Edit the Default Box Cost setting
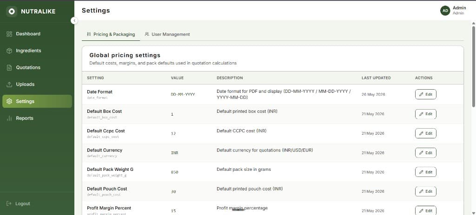Image resolution: width=476 pixels, height=215 pixels. pyautogui.click(x=426, y=114)
